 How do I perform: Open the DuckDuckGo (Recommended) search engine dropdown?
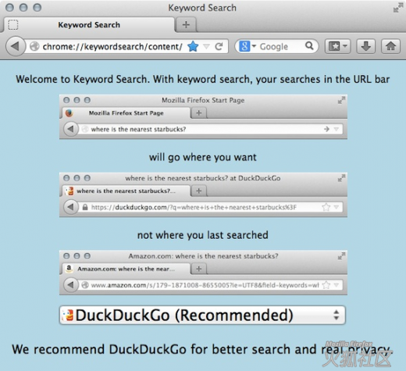[202, 315]
